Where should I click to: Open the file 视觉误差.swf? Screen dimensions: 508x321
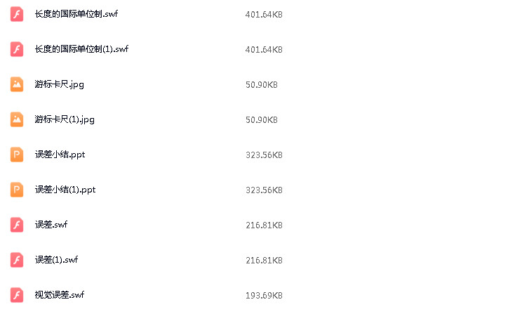point(59,295)
